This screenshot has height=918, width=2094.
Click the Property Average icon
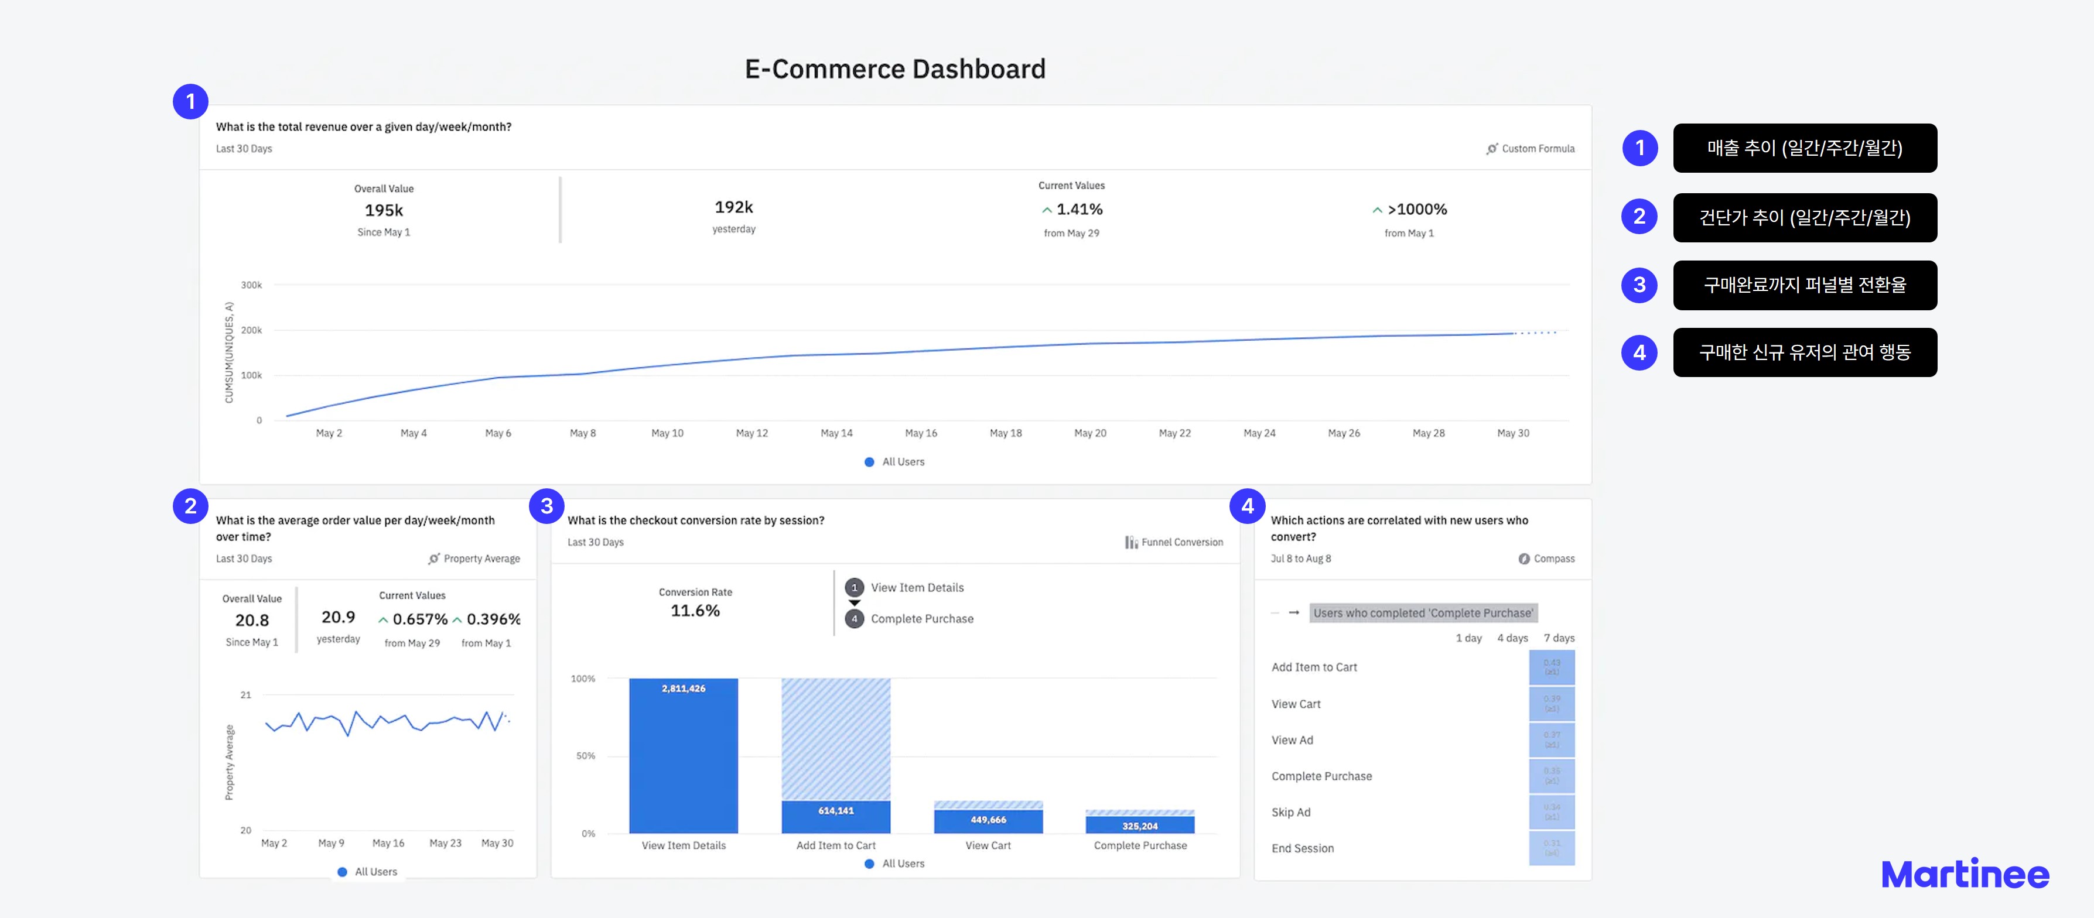(x=434, y=559)
